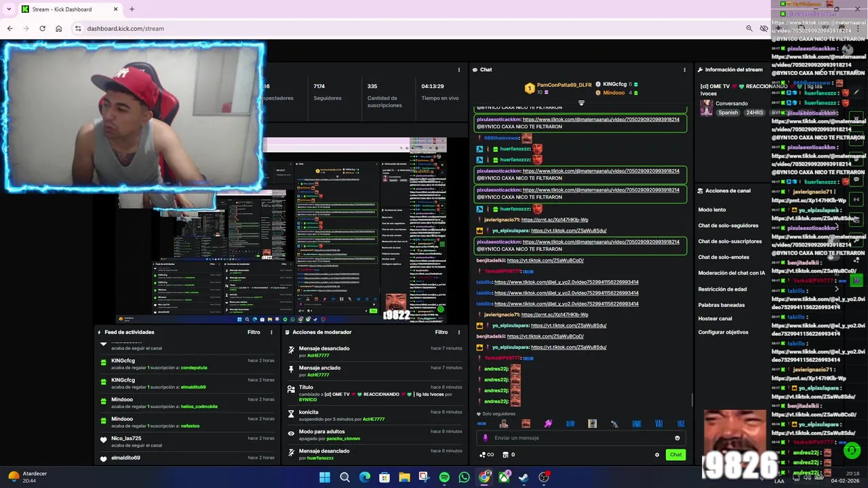Image resolution: width=868 pixels, height=488 pixels.
Task: Click gift icon beside Mindooo helios_codmobile entry
Action: point(103,403)
